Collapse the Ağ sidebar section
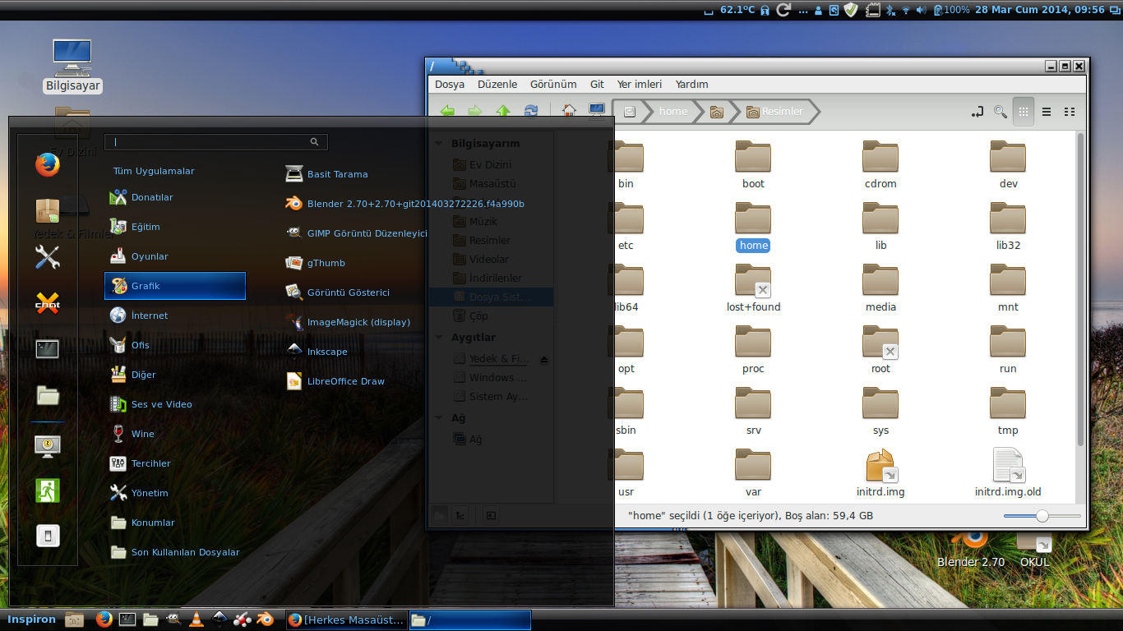The image size is (1123, 631). [x=439, y=418]
